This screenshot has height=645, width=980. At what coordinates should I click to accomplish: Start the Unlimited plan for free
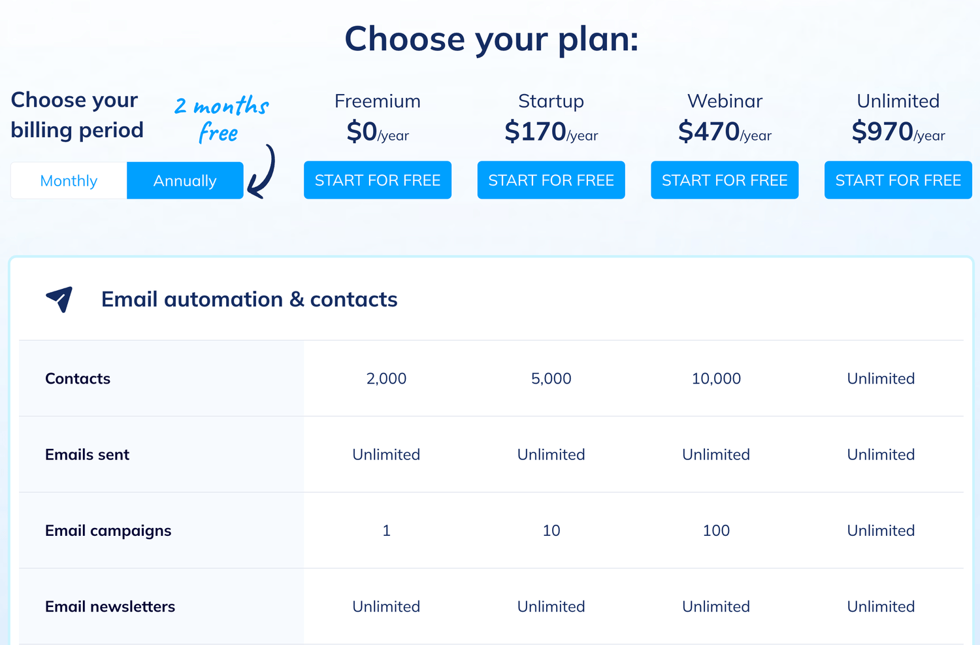[x=898, y=180]
